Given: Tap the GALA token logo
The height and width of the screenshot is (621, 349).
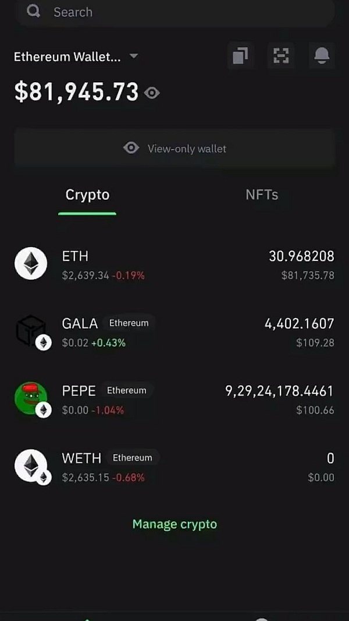Looking at the screenshot, I should (31, 331).
